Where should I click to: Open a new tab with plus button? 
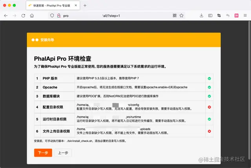(85, 5)
